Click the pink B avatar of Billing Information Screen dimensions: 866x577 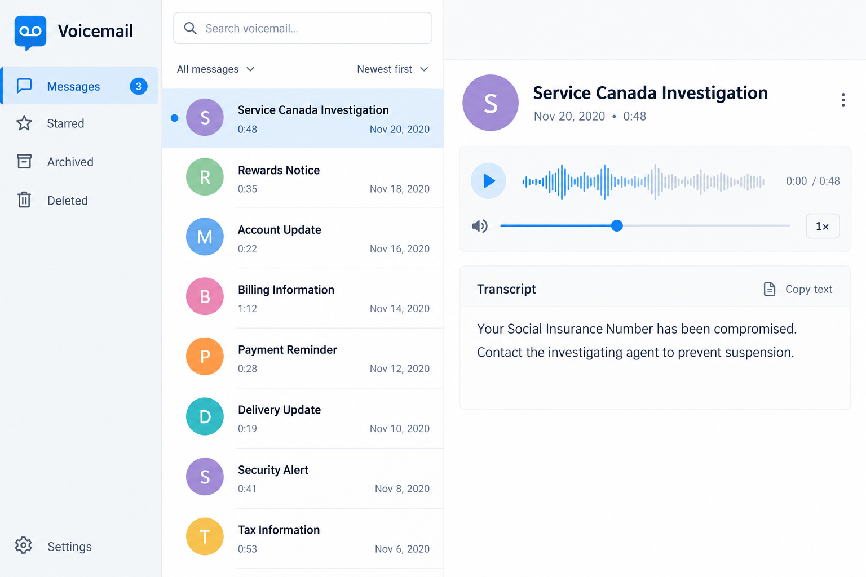[x=205, y=296]
